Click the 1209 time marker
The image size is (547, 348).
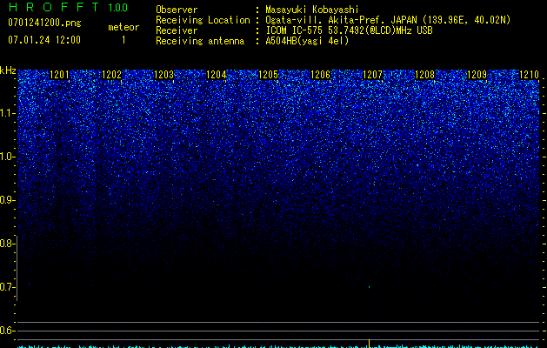tap(477, 75)
